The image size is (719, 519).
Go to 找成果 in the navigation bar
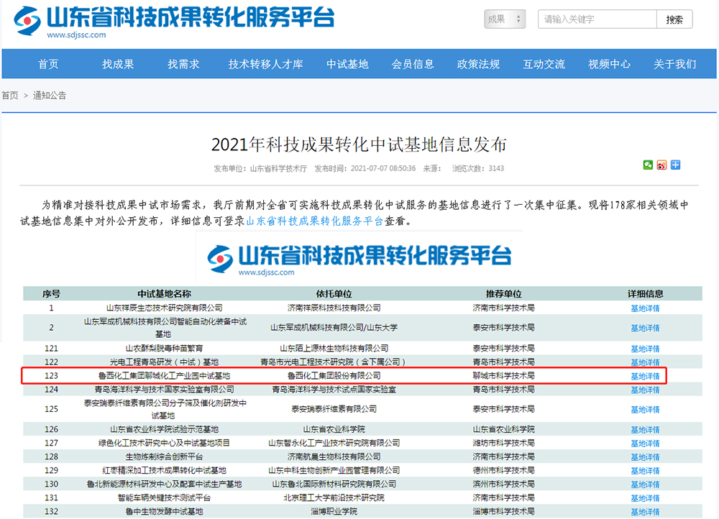[x=118, y=64]
